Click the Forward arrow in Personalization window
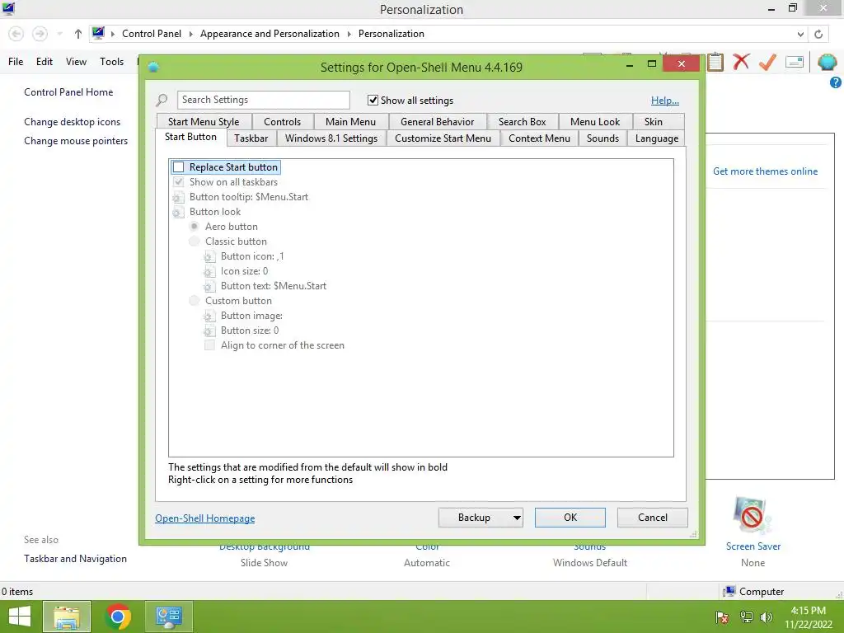This screenshot has height=633, width=844. click(40, 34)
